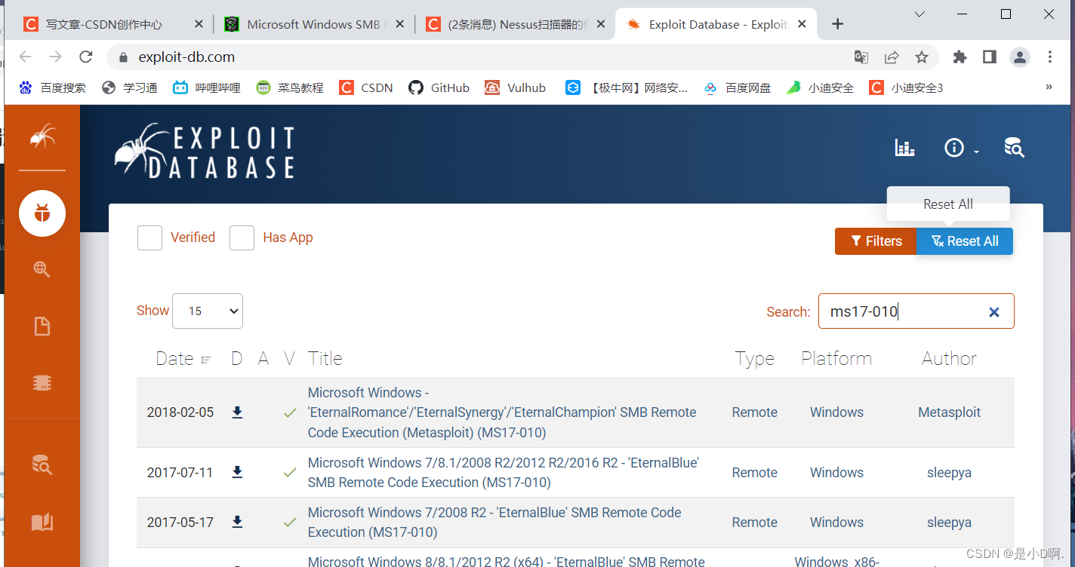This screenshot has width=1075, height=567.
Task: Clear the ms17-010 search text
Action: [994, 311]
